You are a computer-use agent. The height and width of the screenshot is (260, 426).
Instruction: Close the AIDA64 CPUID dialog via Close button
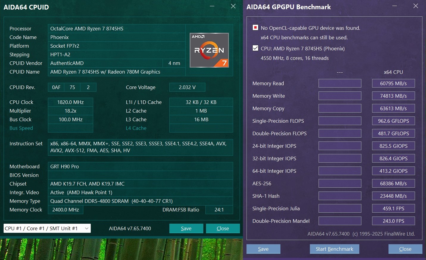coord(223,228)
